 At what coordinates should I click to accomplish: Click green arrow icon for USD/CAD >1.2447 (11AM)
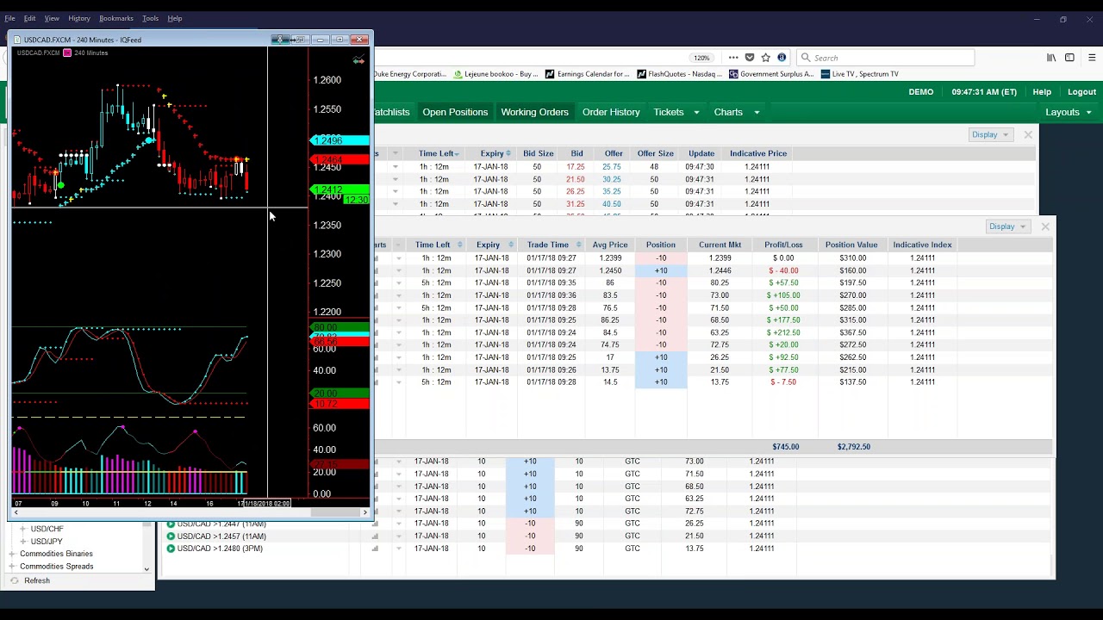click(171, 524)
